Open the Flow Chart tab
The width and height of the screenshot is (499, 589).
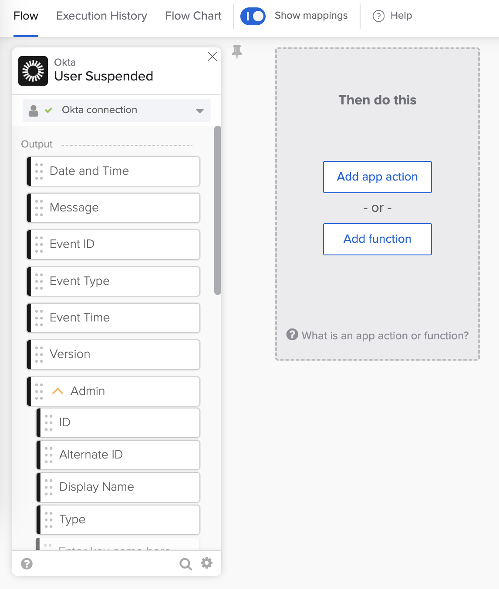193,16
